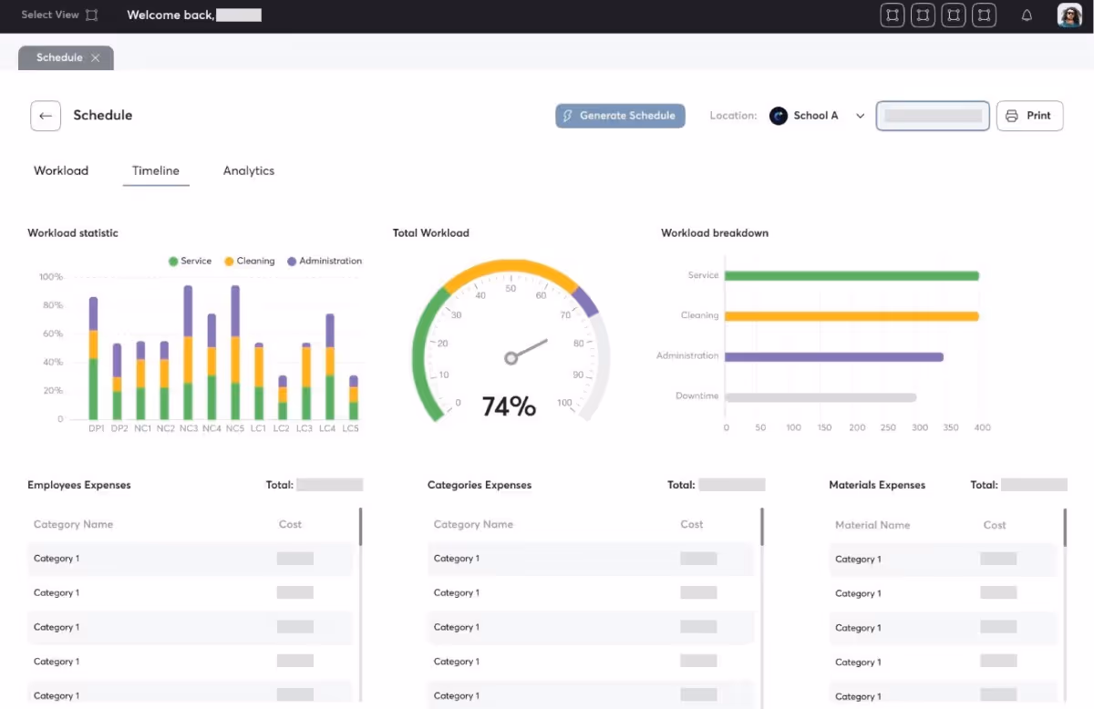
Task: Open the Select View menu
Action: point(50,15)
